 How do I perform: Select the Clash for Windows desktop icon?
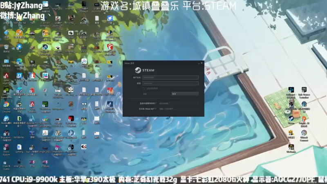pos(45,22)
